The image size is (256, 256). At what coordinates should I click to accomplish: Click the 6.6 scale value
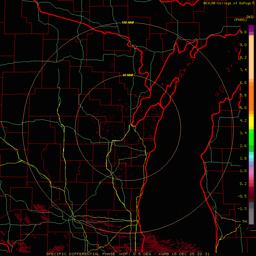(243, 82)
